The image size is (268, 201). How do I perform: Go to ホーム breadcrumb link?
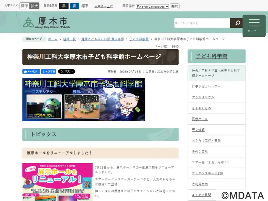point(53,39)
